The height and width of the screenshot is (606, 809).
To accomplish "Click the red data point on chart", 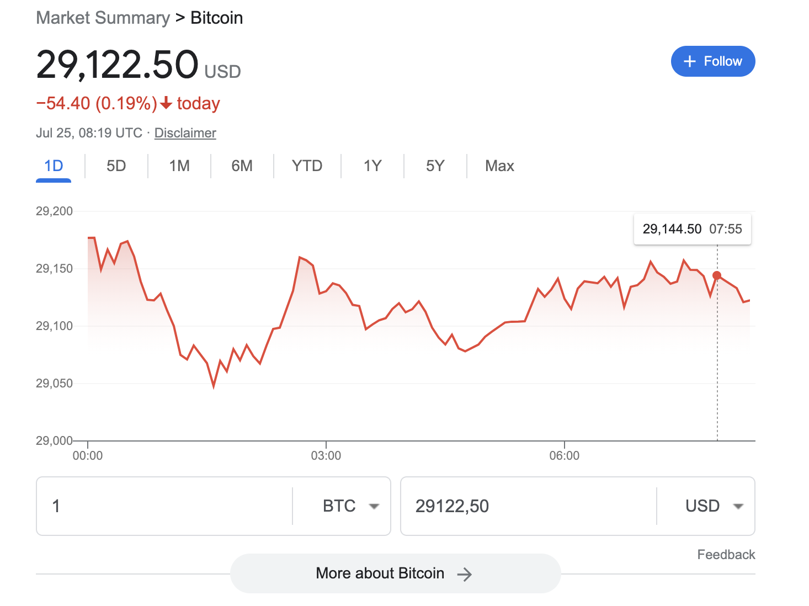I will click(717, 275).
